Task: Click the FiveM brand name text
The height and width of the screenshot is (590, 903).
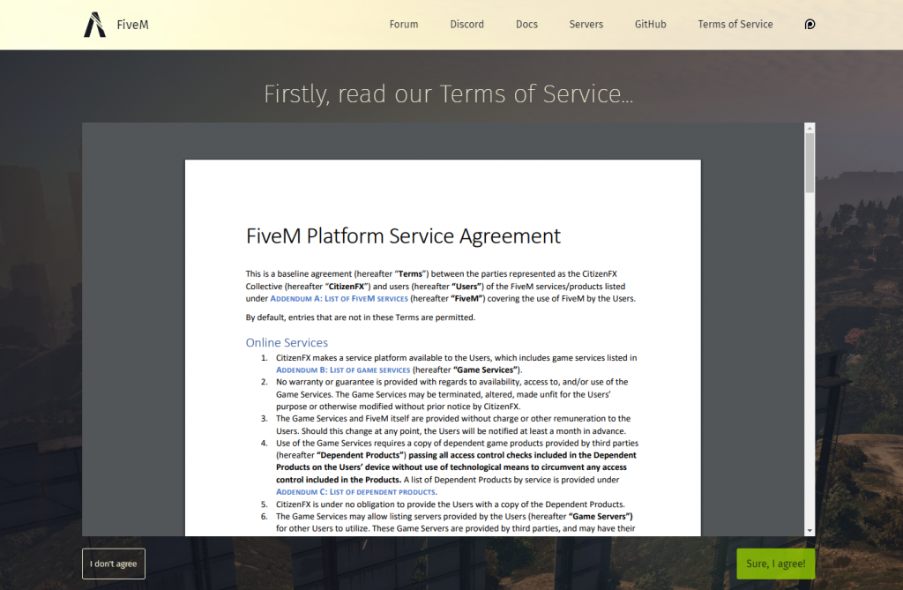Action: 132,25
